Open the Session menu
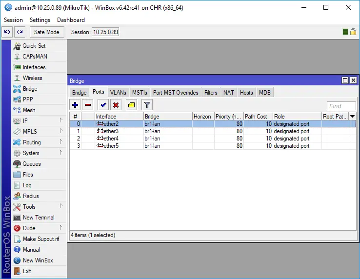This screenshot has height=279, width=360. pos(13,20)
